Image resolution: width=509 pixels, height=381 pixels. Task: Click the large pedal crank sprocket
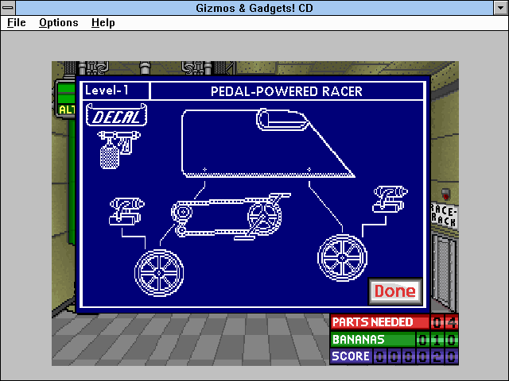(x=264, y=217)
